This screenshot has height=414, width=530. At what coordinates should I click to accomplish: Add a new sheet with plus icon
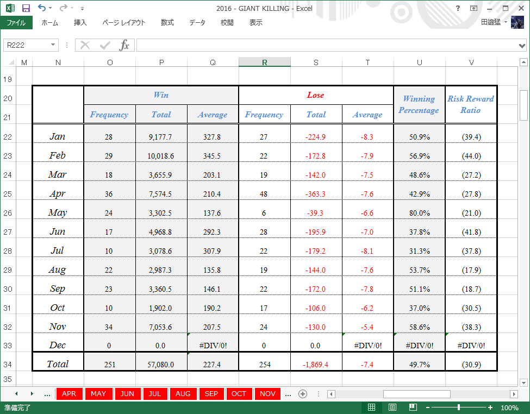pos(303,394)
